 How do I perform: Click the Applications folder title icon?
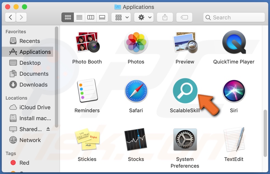pyautogui.click(x=118, y=7)
